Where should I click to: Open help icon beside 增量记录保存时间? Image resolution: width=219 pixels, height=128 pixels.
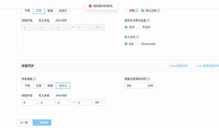click(x=148, y=79)
